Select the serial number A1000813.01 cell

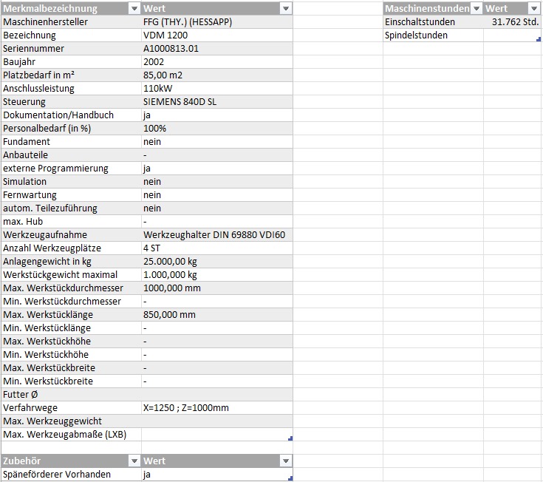click(x=216, y=49)
